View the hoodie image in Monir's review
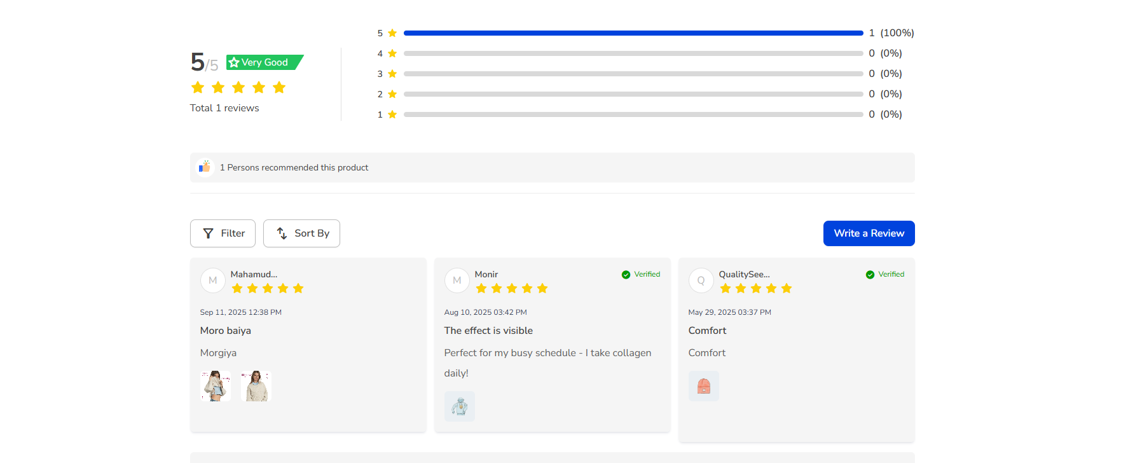 pyautogui.click(x=459, y=406)
